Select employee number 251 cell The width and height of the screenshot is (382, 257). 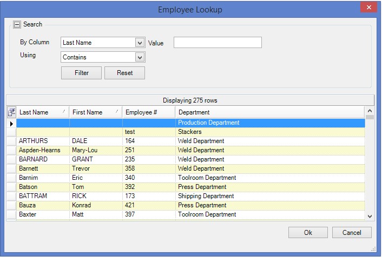pyautogui.click(x=149, y=150)
